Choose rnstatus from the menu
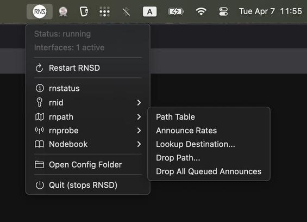 88,88
